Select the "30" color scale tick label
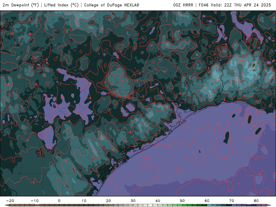Image resolution: width=276 pixels, height=207 pixels. [133, 201]
